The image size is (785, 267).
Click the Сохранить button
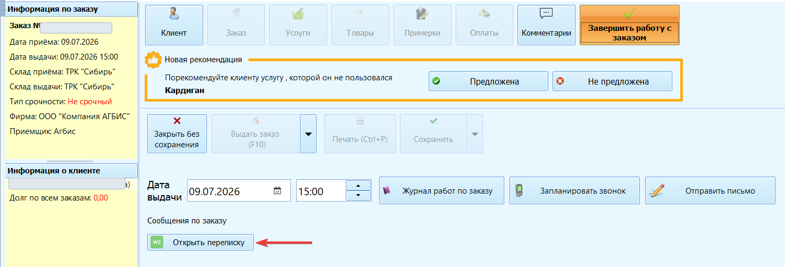click(433, 133)
